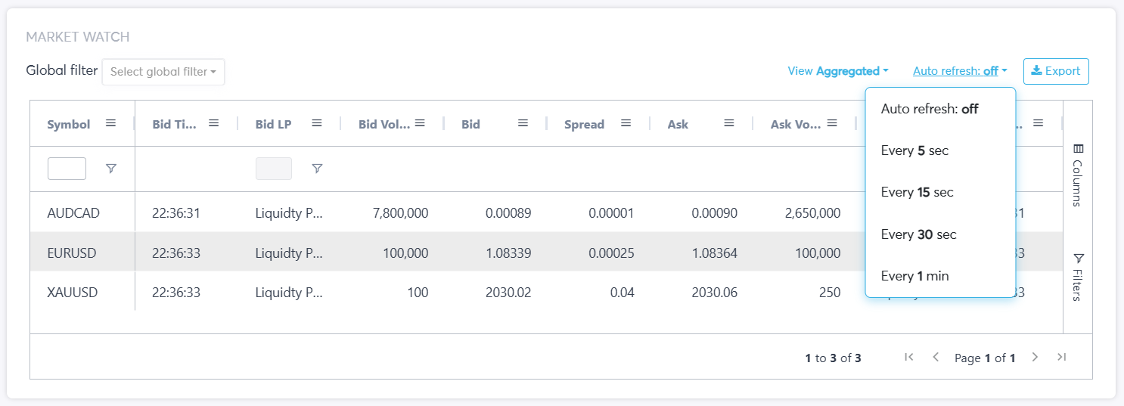Go to the next page arrow

pos(1036,357)
